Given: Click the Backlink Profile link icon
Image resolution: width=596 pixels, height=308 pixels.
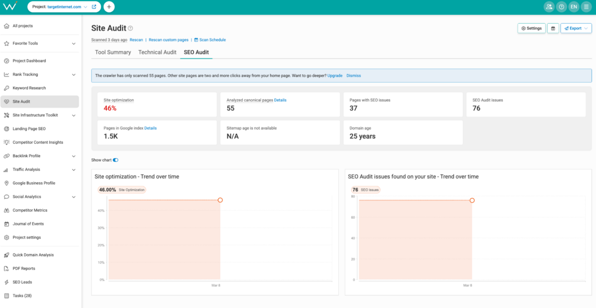Looking at the screenshot, I should tap(7, 156).
